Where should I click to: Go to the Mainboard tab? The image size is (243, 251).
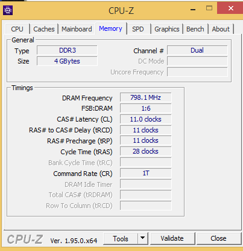(77, 29)
